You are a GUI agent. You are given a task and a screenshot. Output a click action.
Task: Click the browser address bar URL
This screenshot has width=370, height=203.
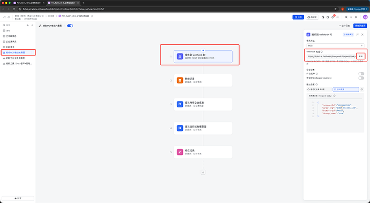click(63, 9)
